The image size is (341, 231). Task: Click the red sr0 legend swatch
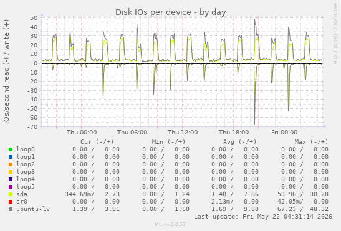(x=11, y=202)
